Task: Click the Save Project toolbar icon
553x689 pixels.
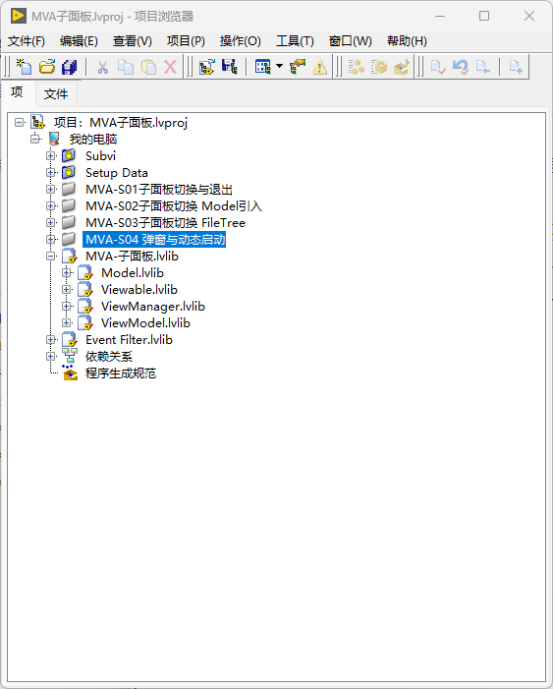Action: click(230, 67)
